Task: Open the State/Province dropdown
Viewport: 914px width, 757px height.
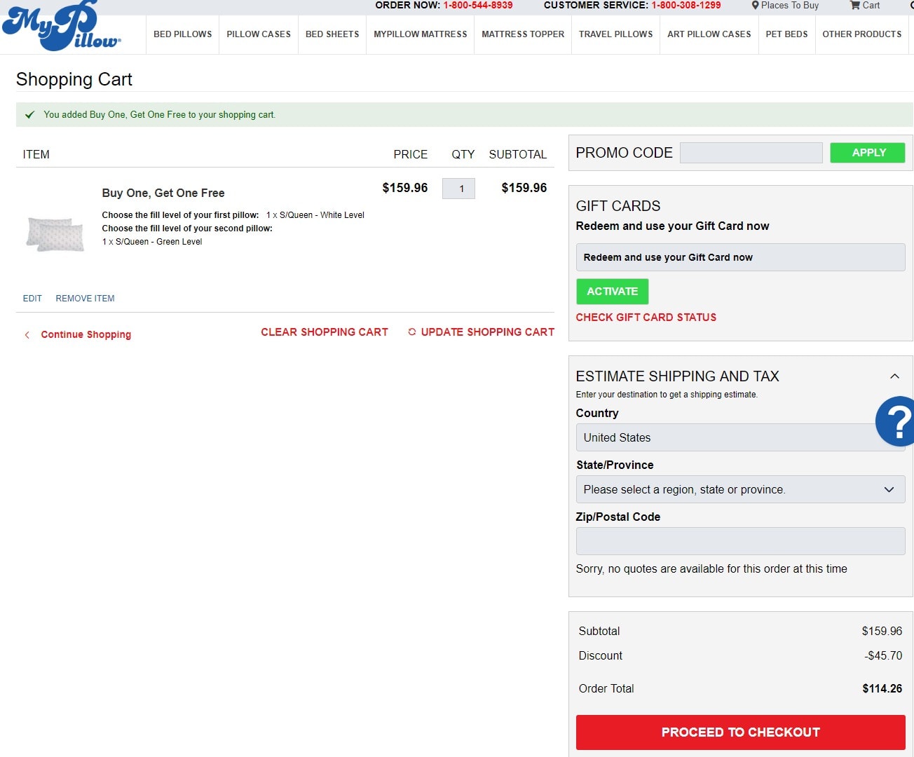Action: pos(740,489)
